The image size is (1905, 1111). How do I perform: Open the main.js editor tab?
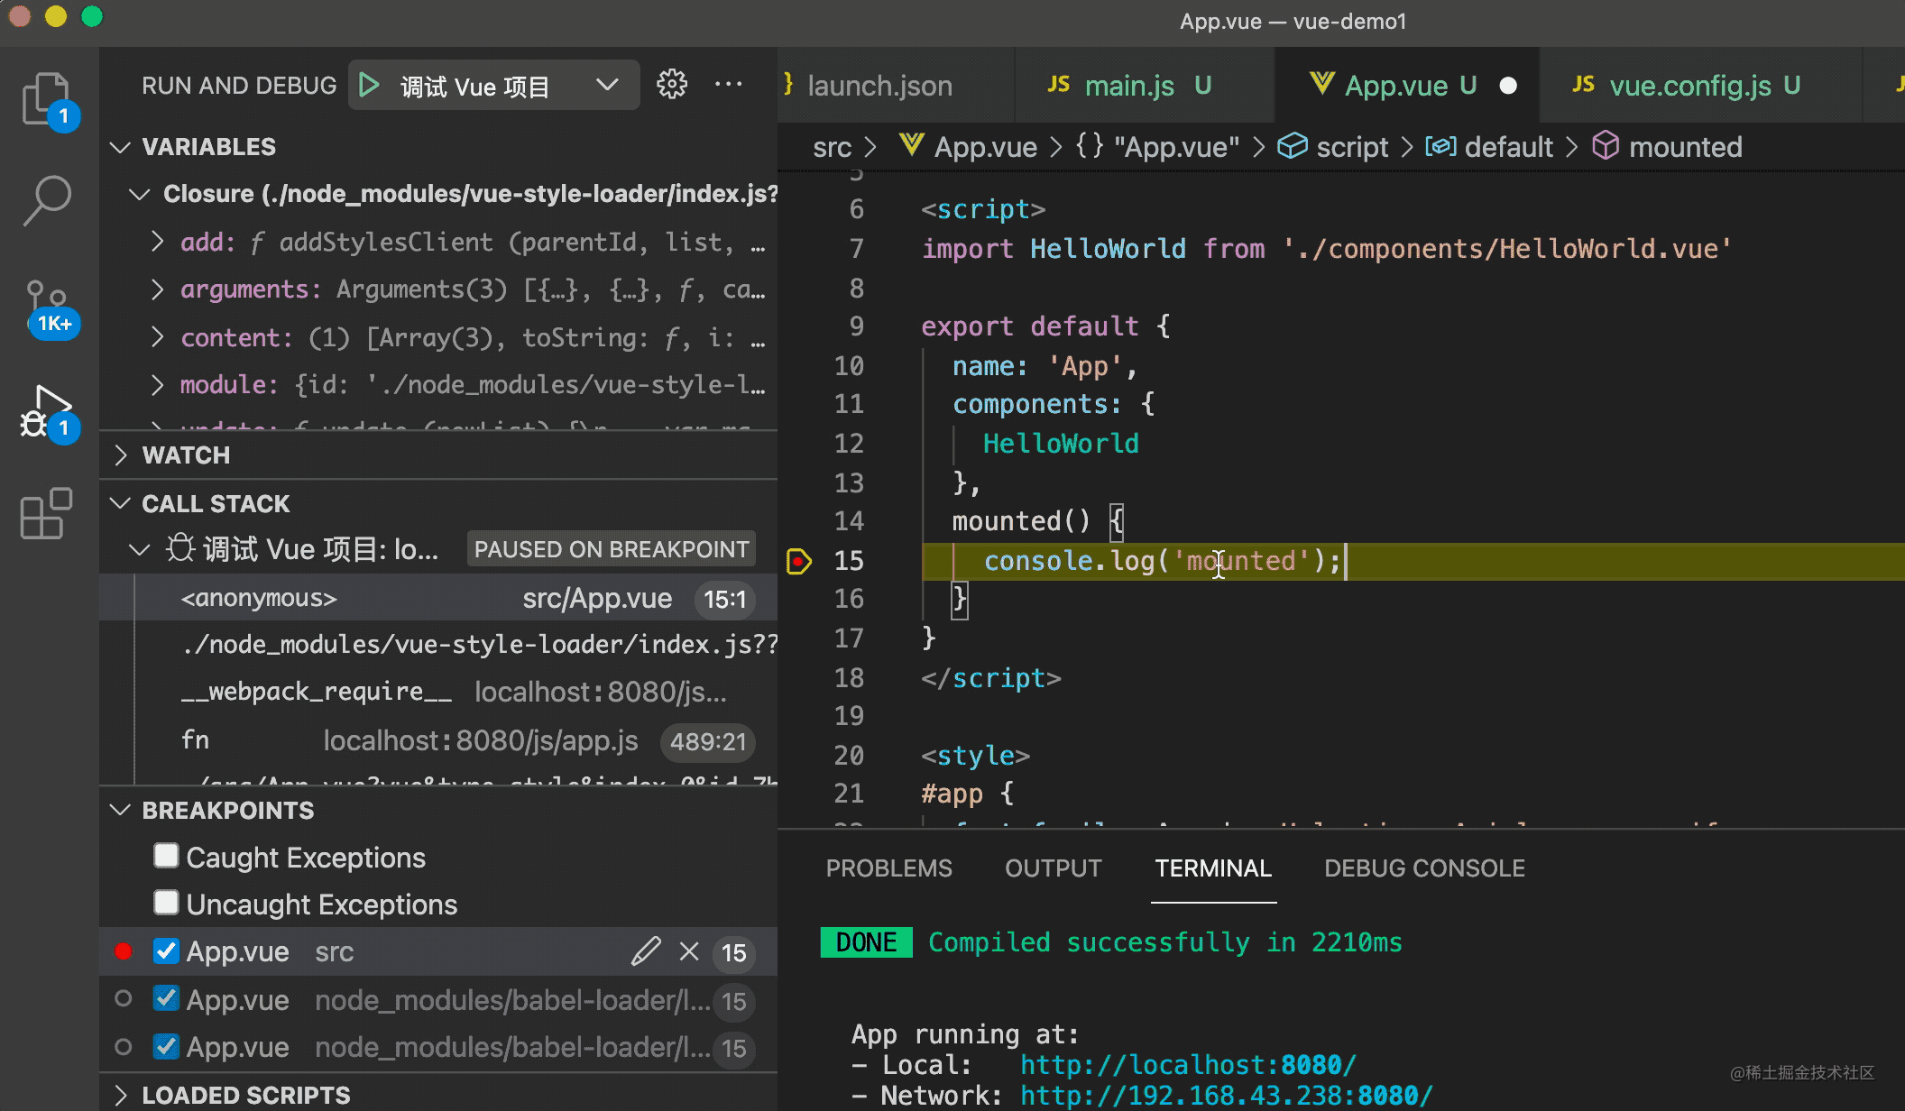pyautogui.click(x=1128, y=86)
